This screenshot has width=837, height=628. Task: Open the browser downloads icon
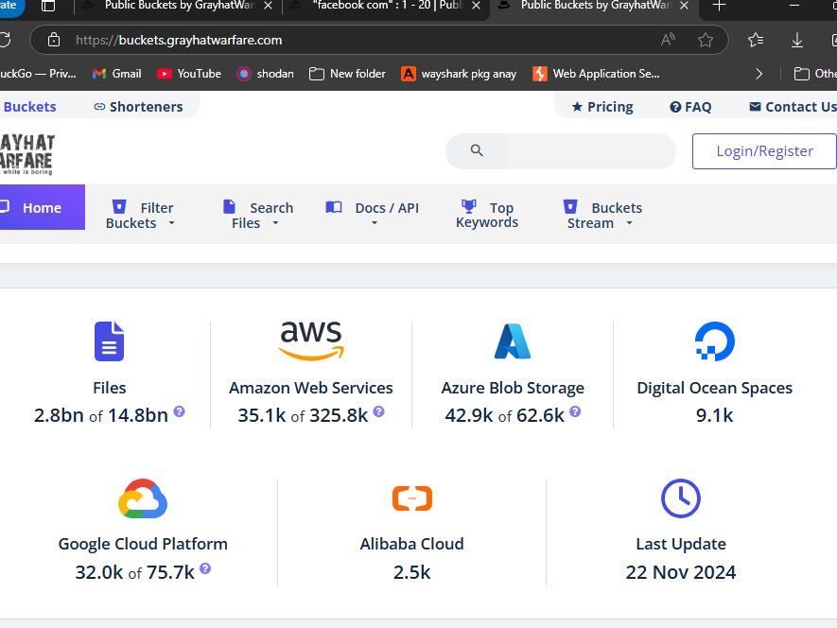pyautogui.click(x=797, y=40)
